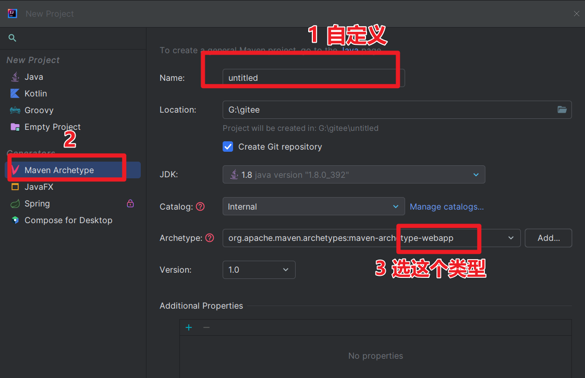Click the IntelliJ IDEA logo icon

13,14
